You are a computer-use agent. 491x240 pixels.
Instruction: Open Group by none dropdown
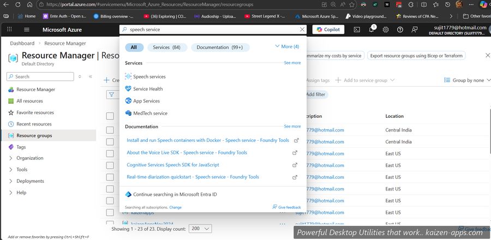(x=467, y=80)
